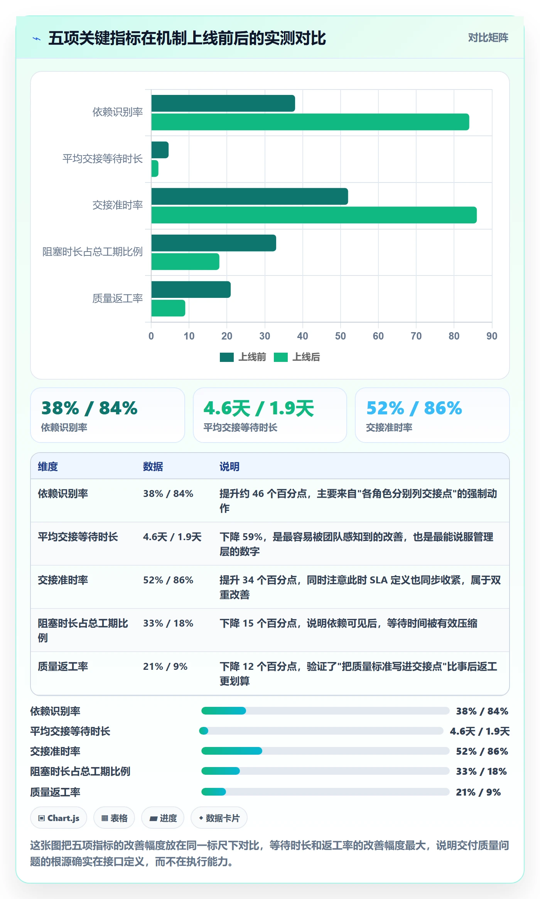Click the icon inside the Chart.js tag
Screen dimensions: 540x899
tap(42, 818)
